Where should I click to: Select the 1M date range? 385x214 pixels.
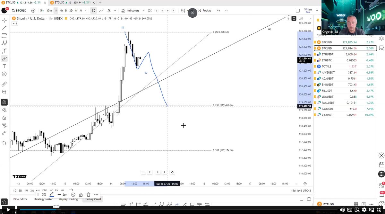point(26,191)
